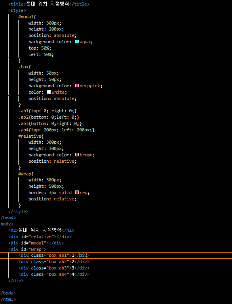Click the closing div tag of wrap
The height and width of the screenshot is (304, 232).
pyautogui.click(x=16, y=281)
